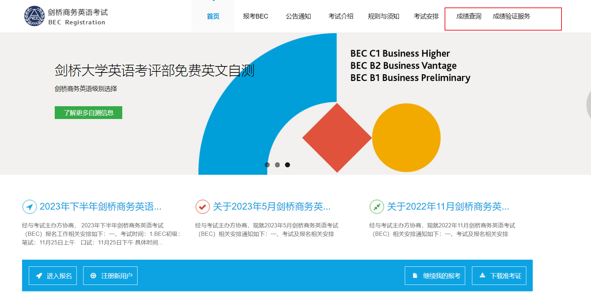Click the green 了解更多自测信息 button
Image resolution: width=591 pixels, height=292 pixels.
88,113
